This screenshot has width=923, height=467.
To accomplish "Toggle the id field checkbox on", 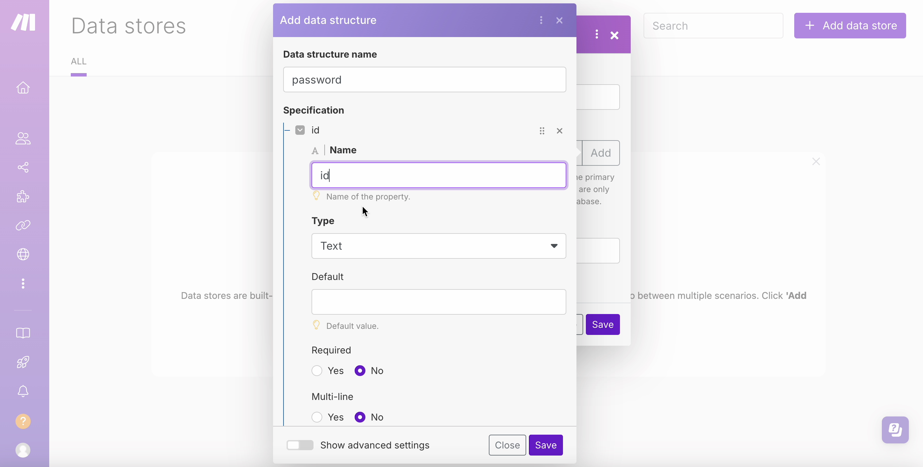I will [300, 130].
